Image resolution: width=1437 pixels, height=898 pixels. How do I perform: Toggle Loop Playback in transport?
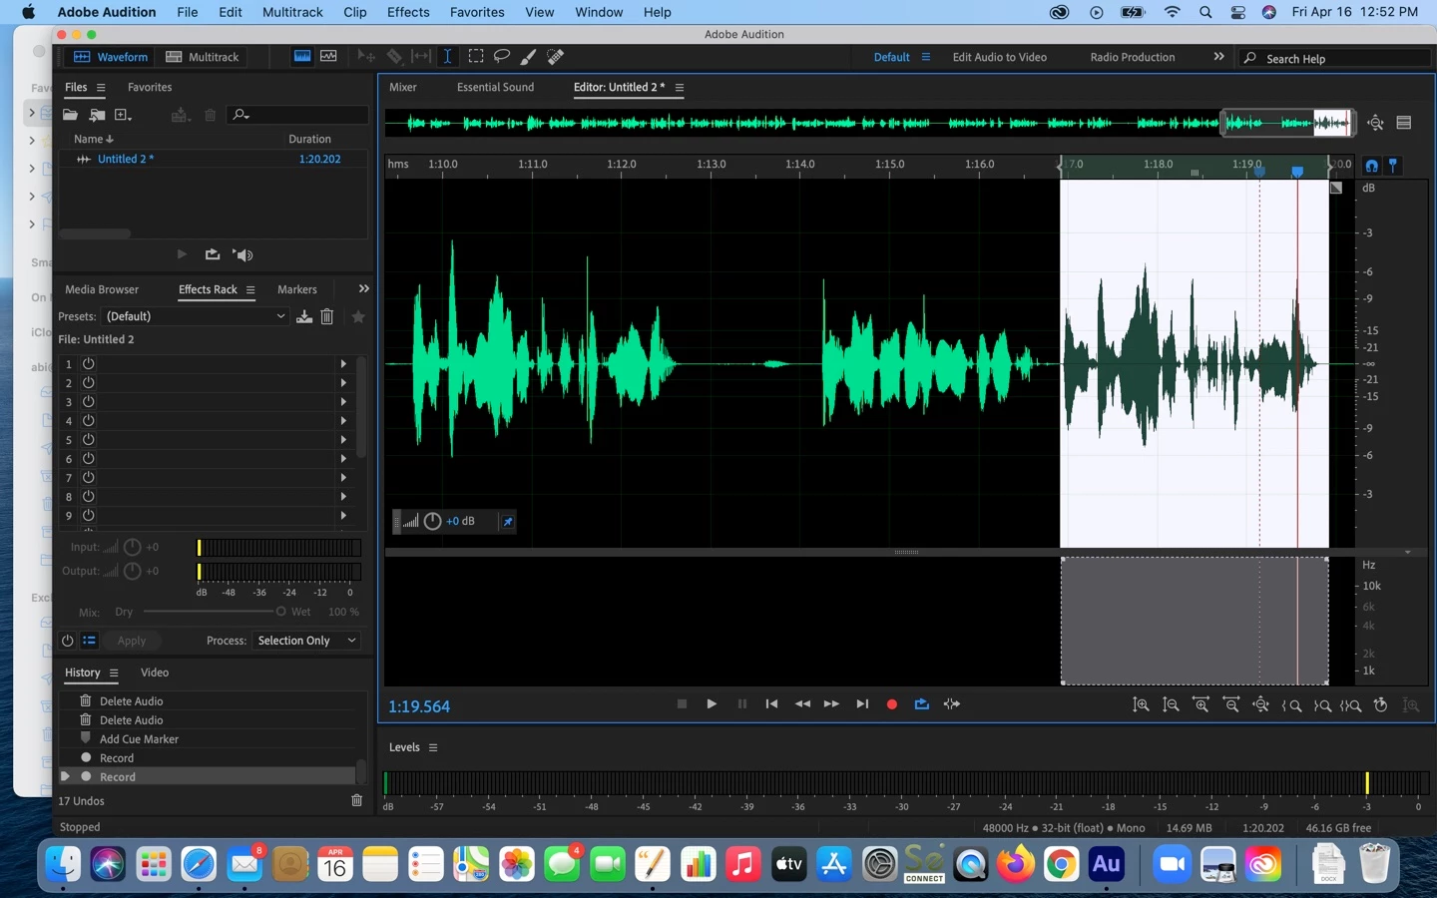(922, 704)
